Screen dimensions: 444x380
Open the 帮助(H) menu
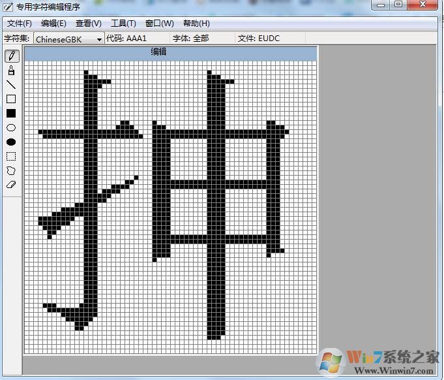click(196, 24)
